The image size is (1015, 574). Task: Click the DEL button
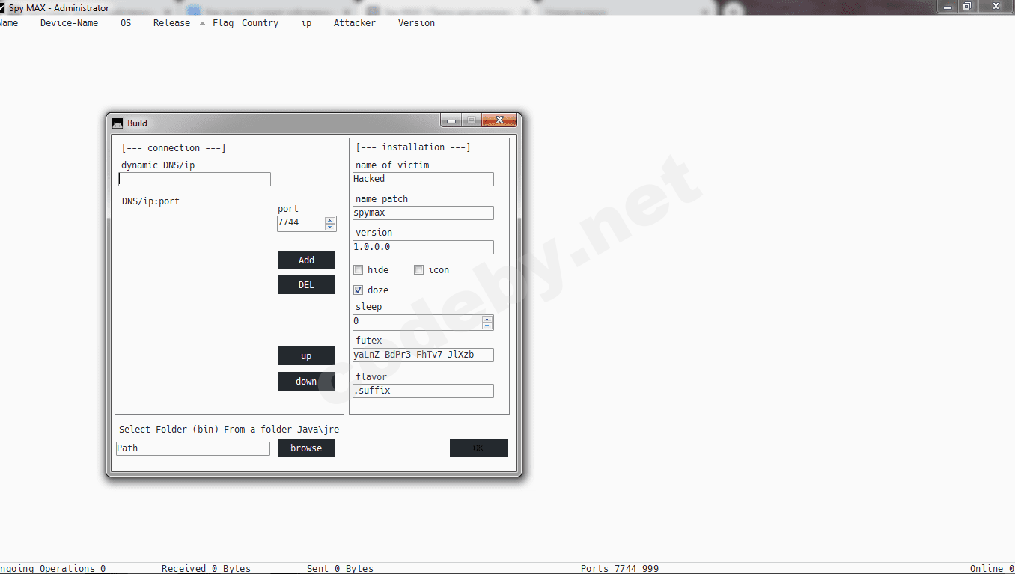point(307,284)
